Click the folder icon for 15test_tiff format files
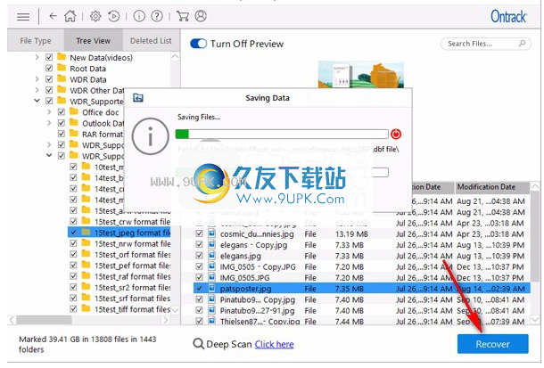The width and height of the screenshot is (544, 368). point(86,308)
